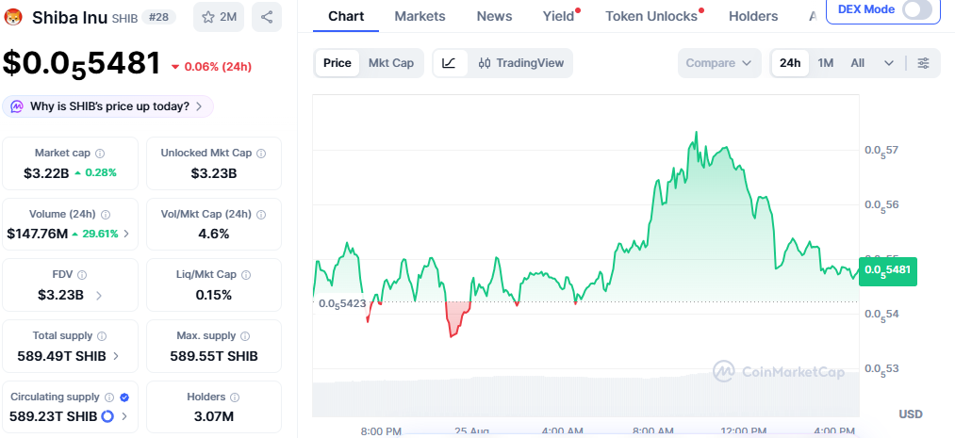Click 'Why is SHIB's price up today?'
The image size is (955, 438).
point(107,106)
